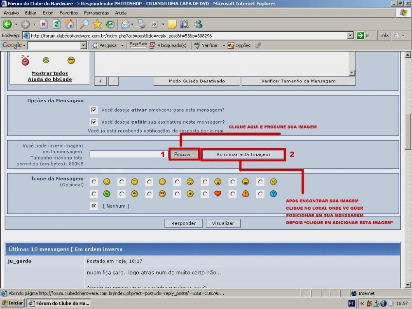Click the Print toolbar icon
This screenshot has height=309, width=412.
click(141, 24)
